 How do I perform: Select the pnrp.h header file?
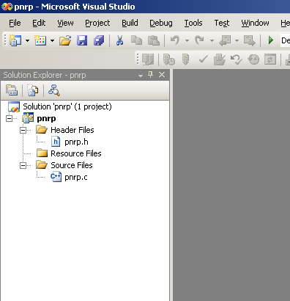pyautogui.click(x=76, y=142)
